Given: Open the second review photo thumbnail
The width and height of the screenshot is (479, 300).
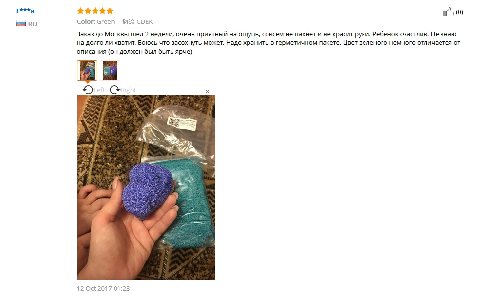Looking at the screenshot, I should point(110,71).
